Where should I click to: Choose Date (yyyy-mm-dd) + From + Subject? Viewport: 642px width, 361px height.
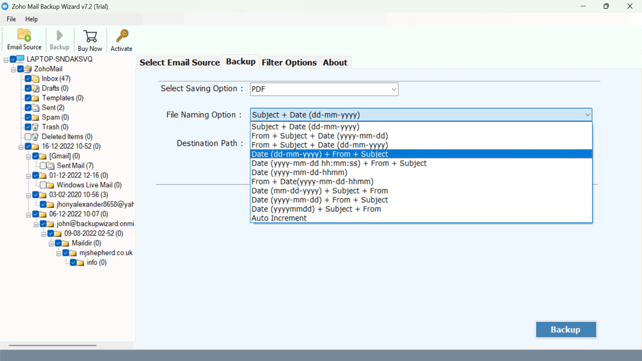click(x=421, y=200)
